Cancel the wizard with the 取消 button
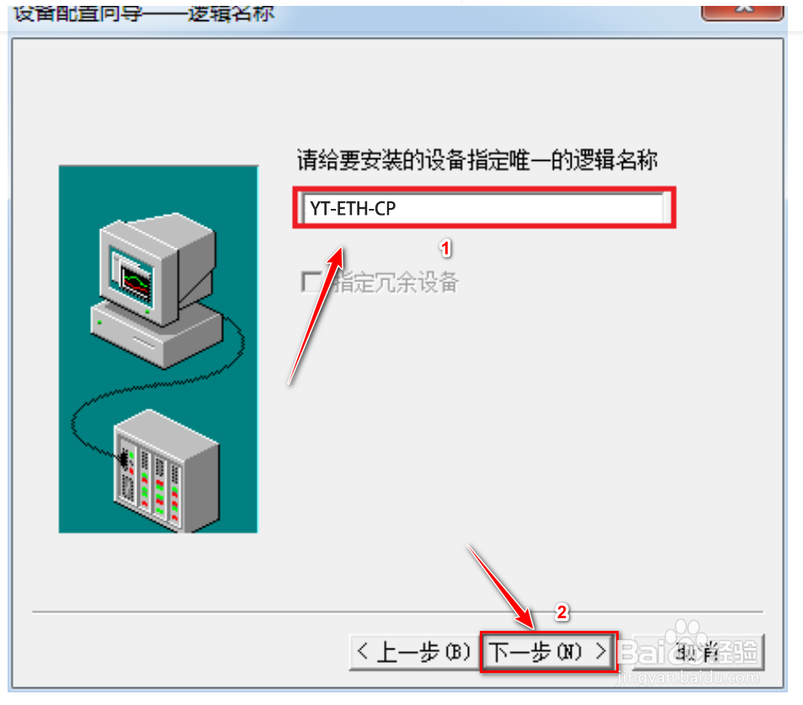The height and width of the screenshot is (705, 803). 699,652
